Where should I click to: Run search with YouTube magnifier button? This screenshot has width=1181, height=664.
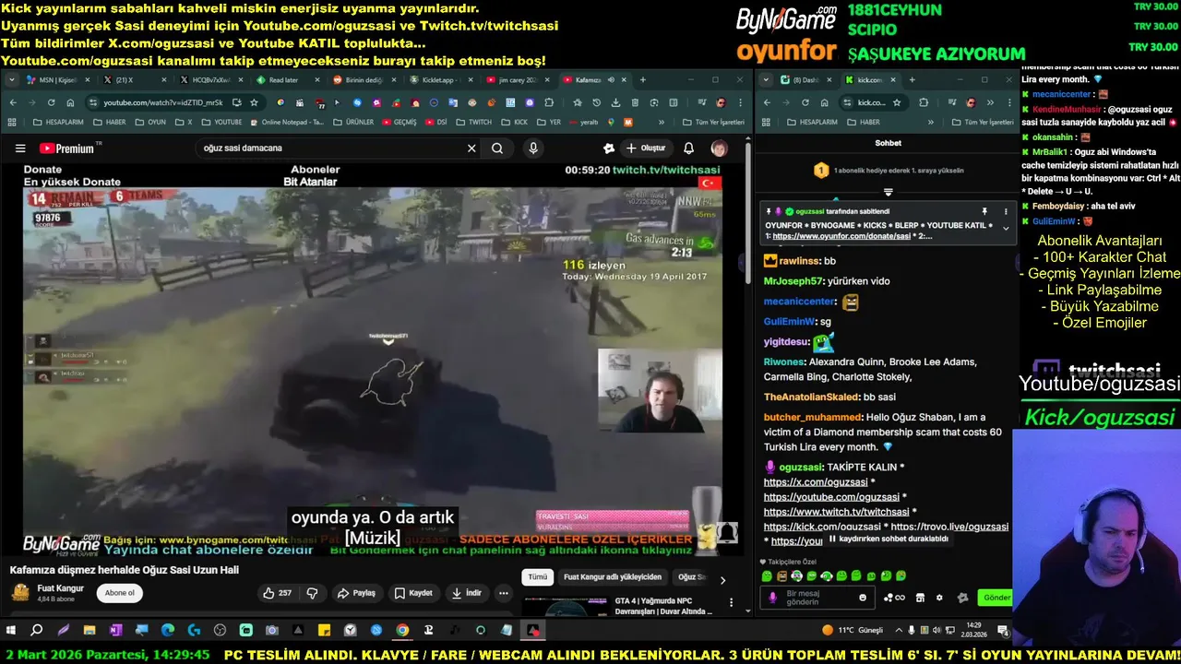click(497, 148)
